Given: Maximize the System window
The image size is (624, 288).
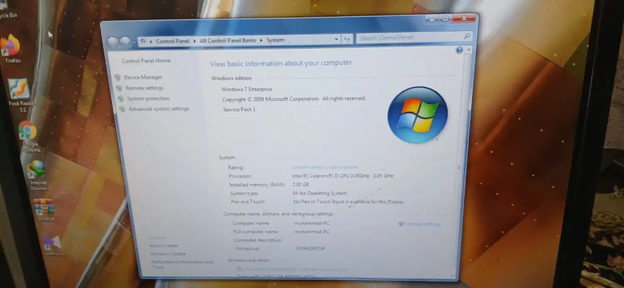Looking at the screenshot, I should click(x=445, y=19).
